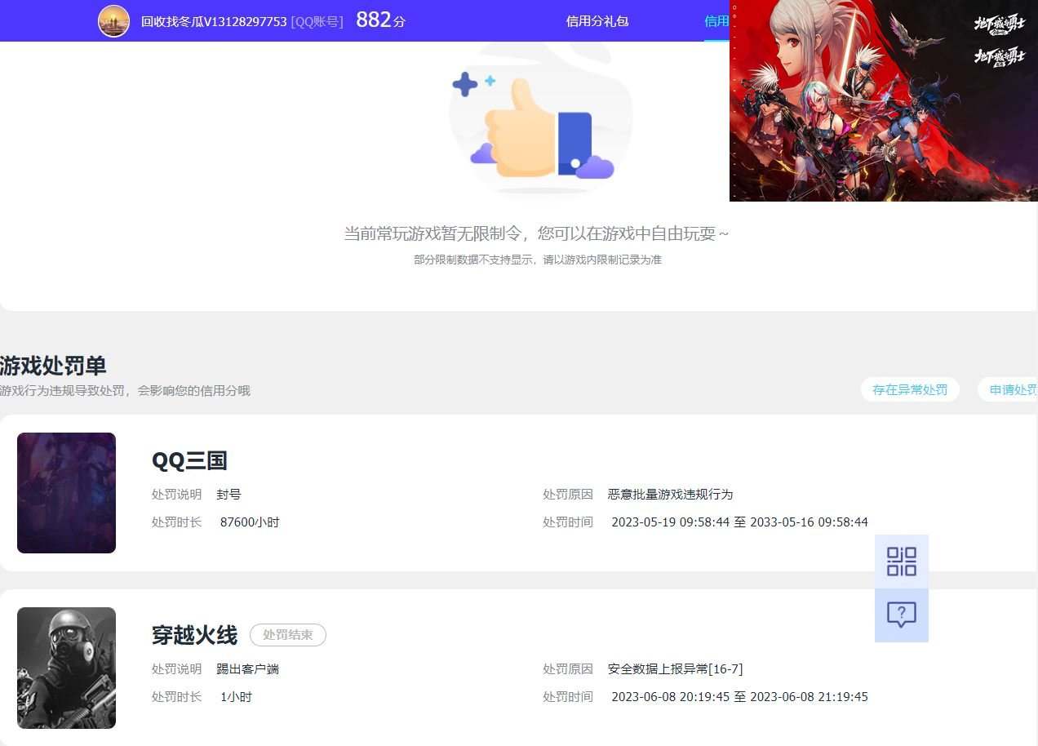Viewport: 1038px width, 746px height.
Task: Click the 安全数据上报异常[16-7] reason text
Action: (676, 669)
